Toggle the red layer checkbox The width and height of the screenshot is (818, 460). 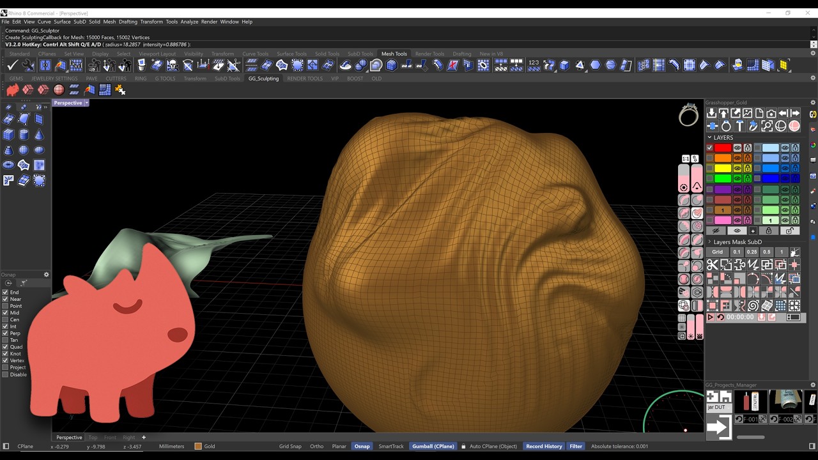[x=709, y=148]
